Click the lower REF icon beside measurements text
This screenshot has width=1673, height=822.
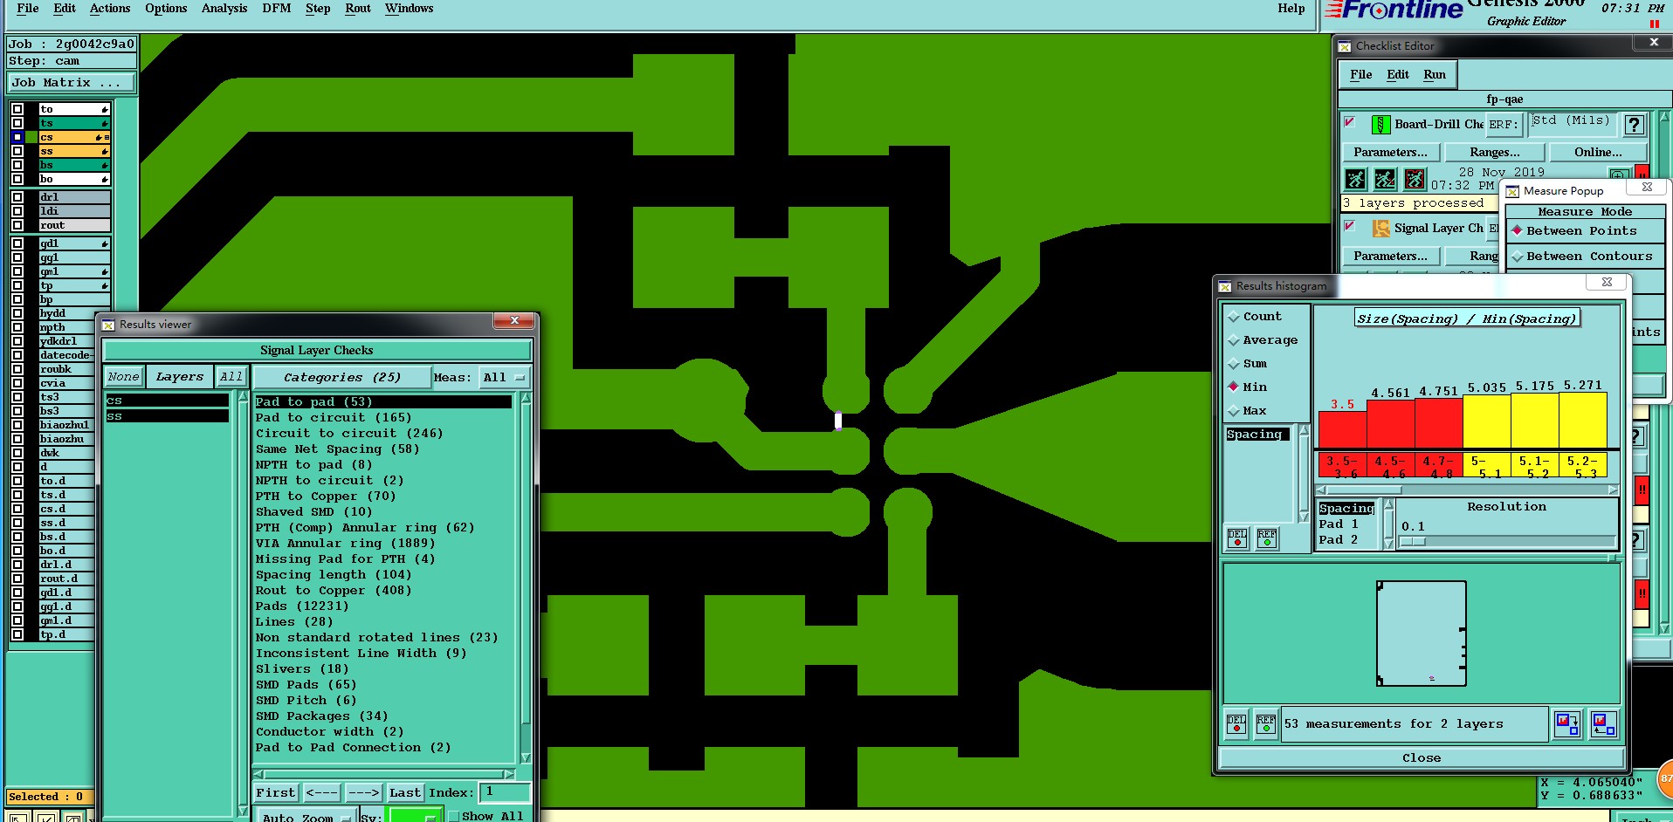point(1266,723)
